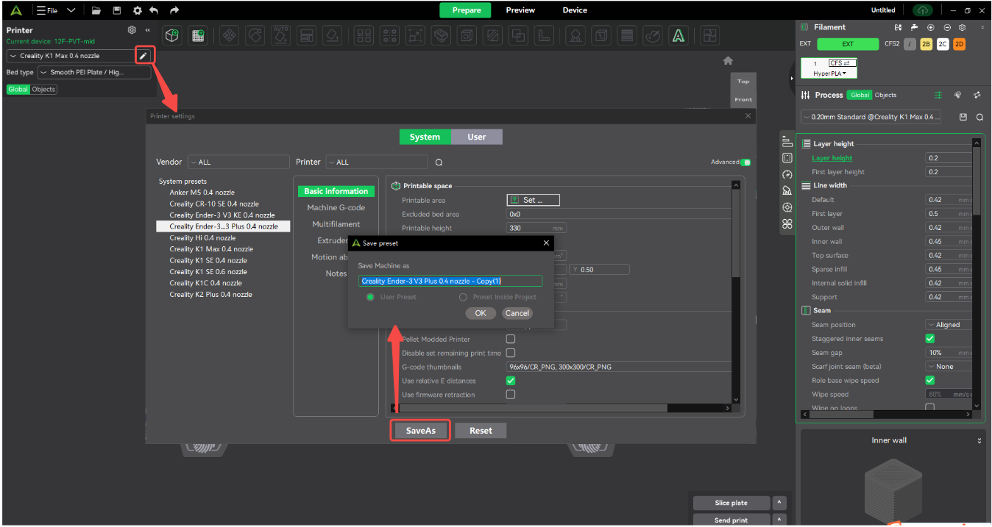This screenshot has height=527, width=992.
Task: Open Seam position Aligned dropdown
Action: click(949, 325)
